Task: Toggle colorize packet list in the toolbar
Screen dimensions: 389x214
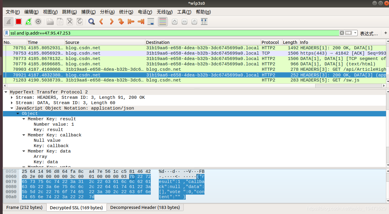Action: point(162,21)
